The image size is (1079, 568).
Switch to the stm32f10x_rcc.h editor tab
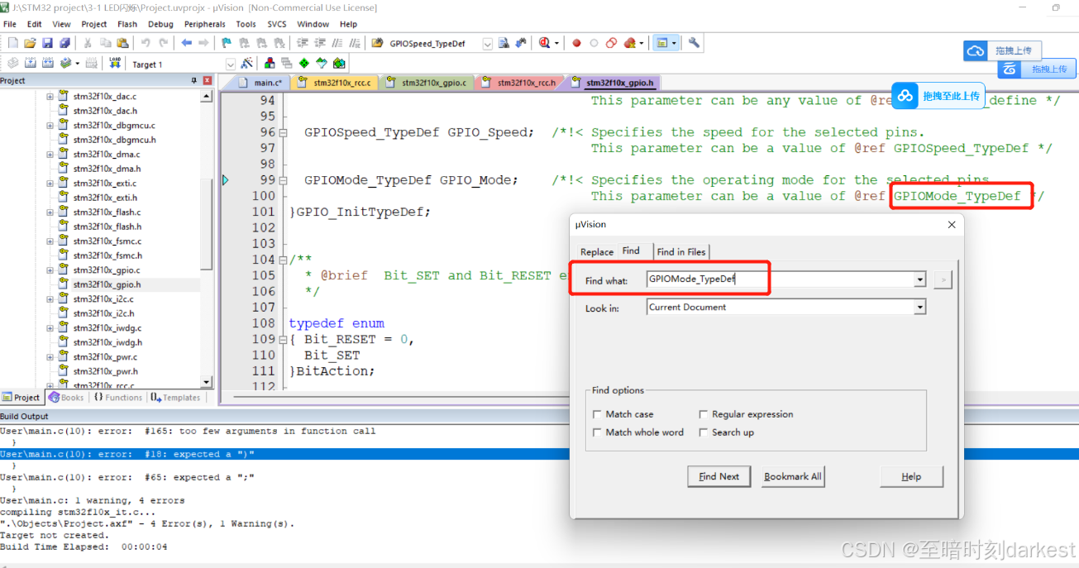(x=518, y=83)
